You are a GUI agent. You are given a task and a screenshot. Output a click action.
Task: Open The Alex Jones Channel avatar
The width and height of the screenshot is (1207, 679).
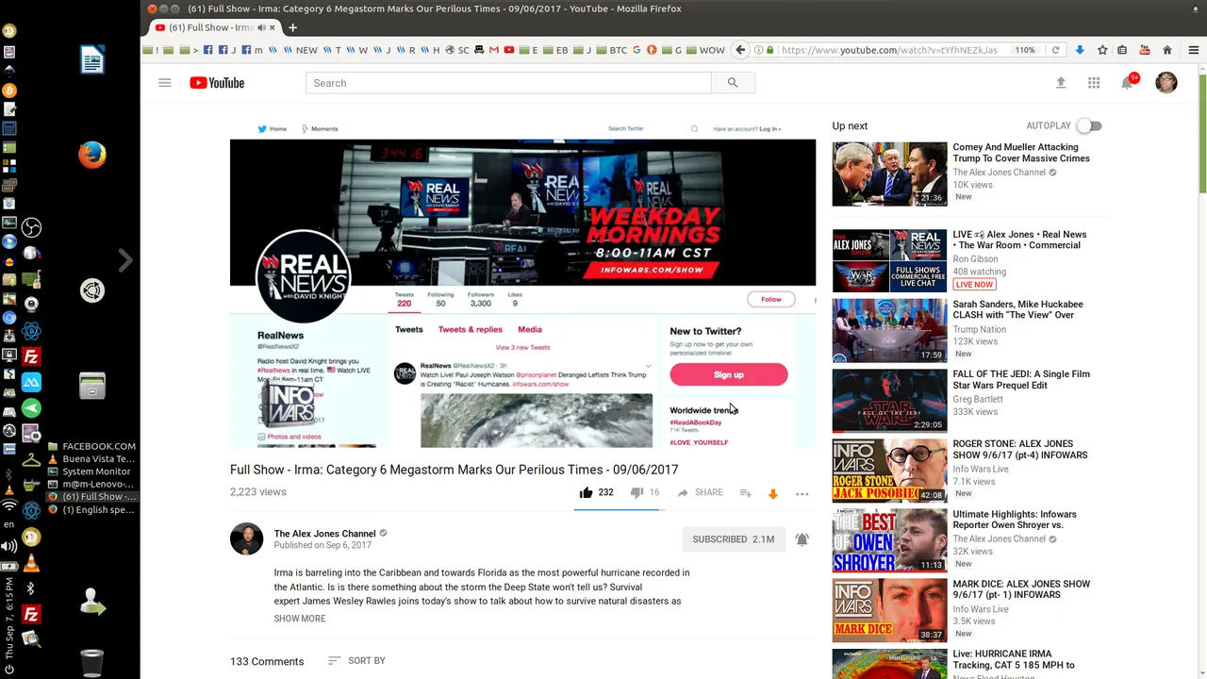246,539
